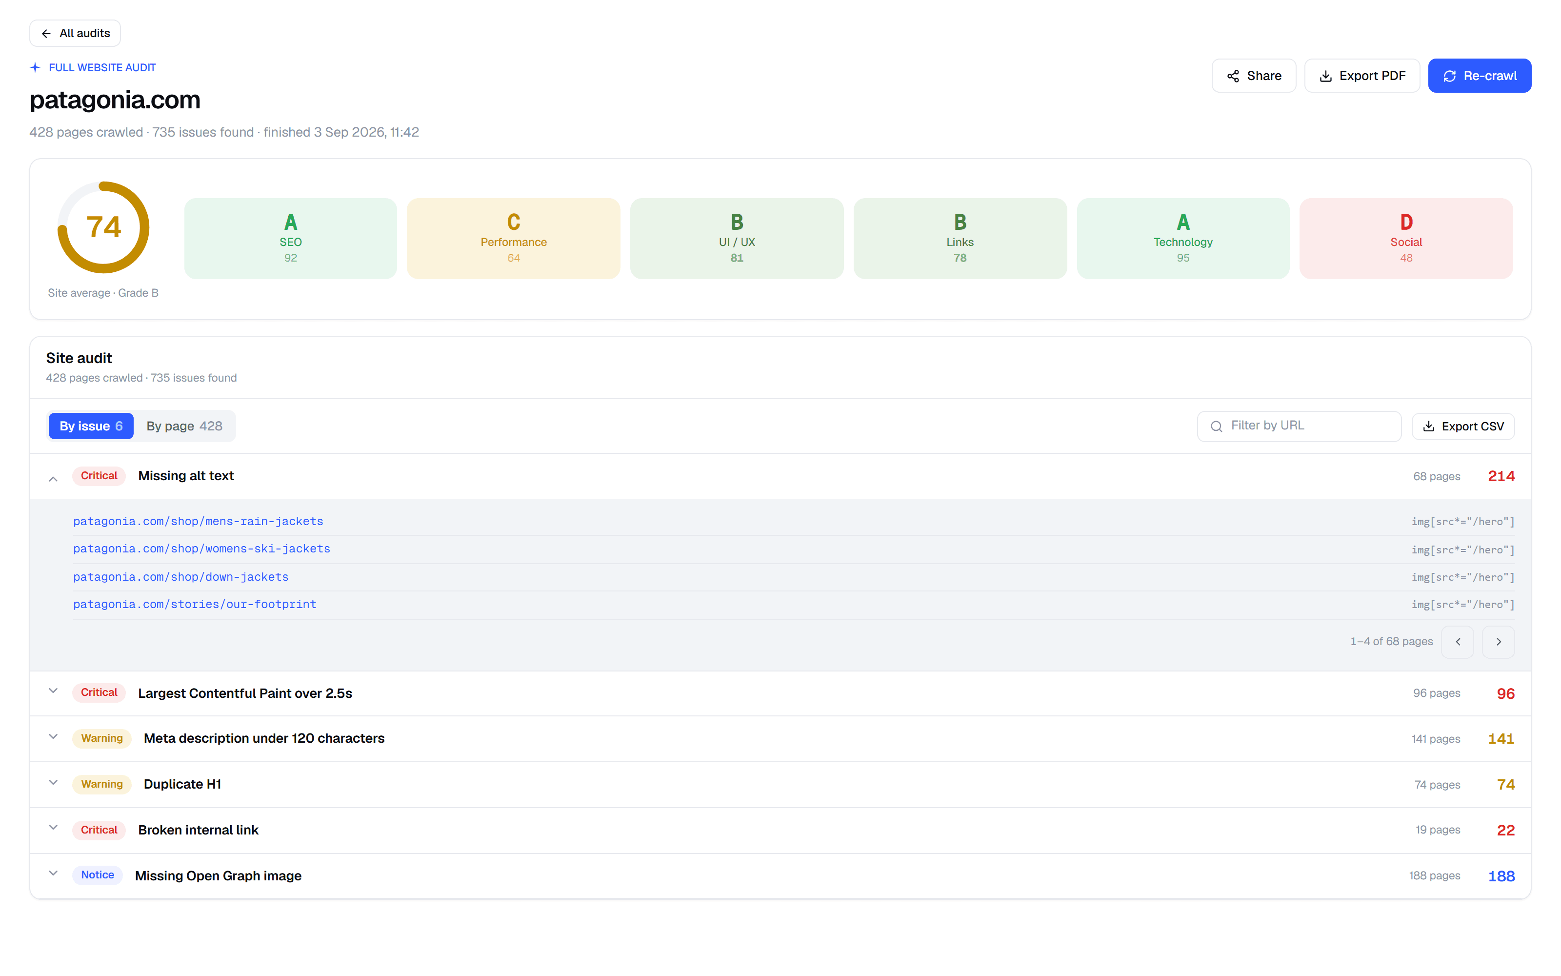Viewport: 1561px width, 976px height.
Task: Open the Links grade B card
Action: [x=960, y=238]
